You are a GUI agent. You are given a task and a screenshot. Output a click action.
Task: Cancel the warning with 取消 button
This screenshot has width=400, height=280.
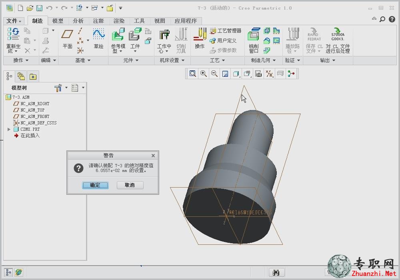[130, 185]
